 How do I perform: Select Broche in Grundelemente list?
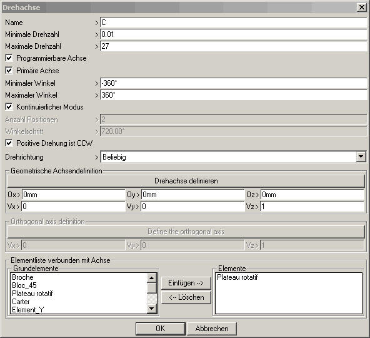(x=22, y=277)
